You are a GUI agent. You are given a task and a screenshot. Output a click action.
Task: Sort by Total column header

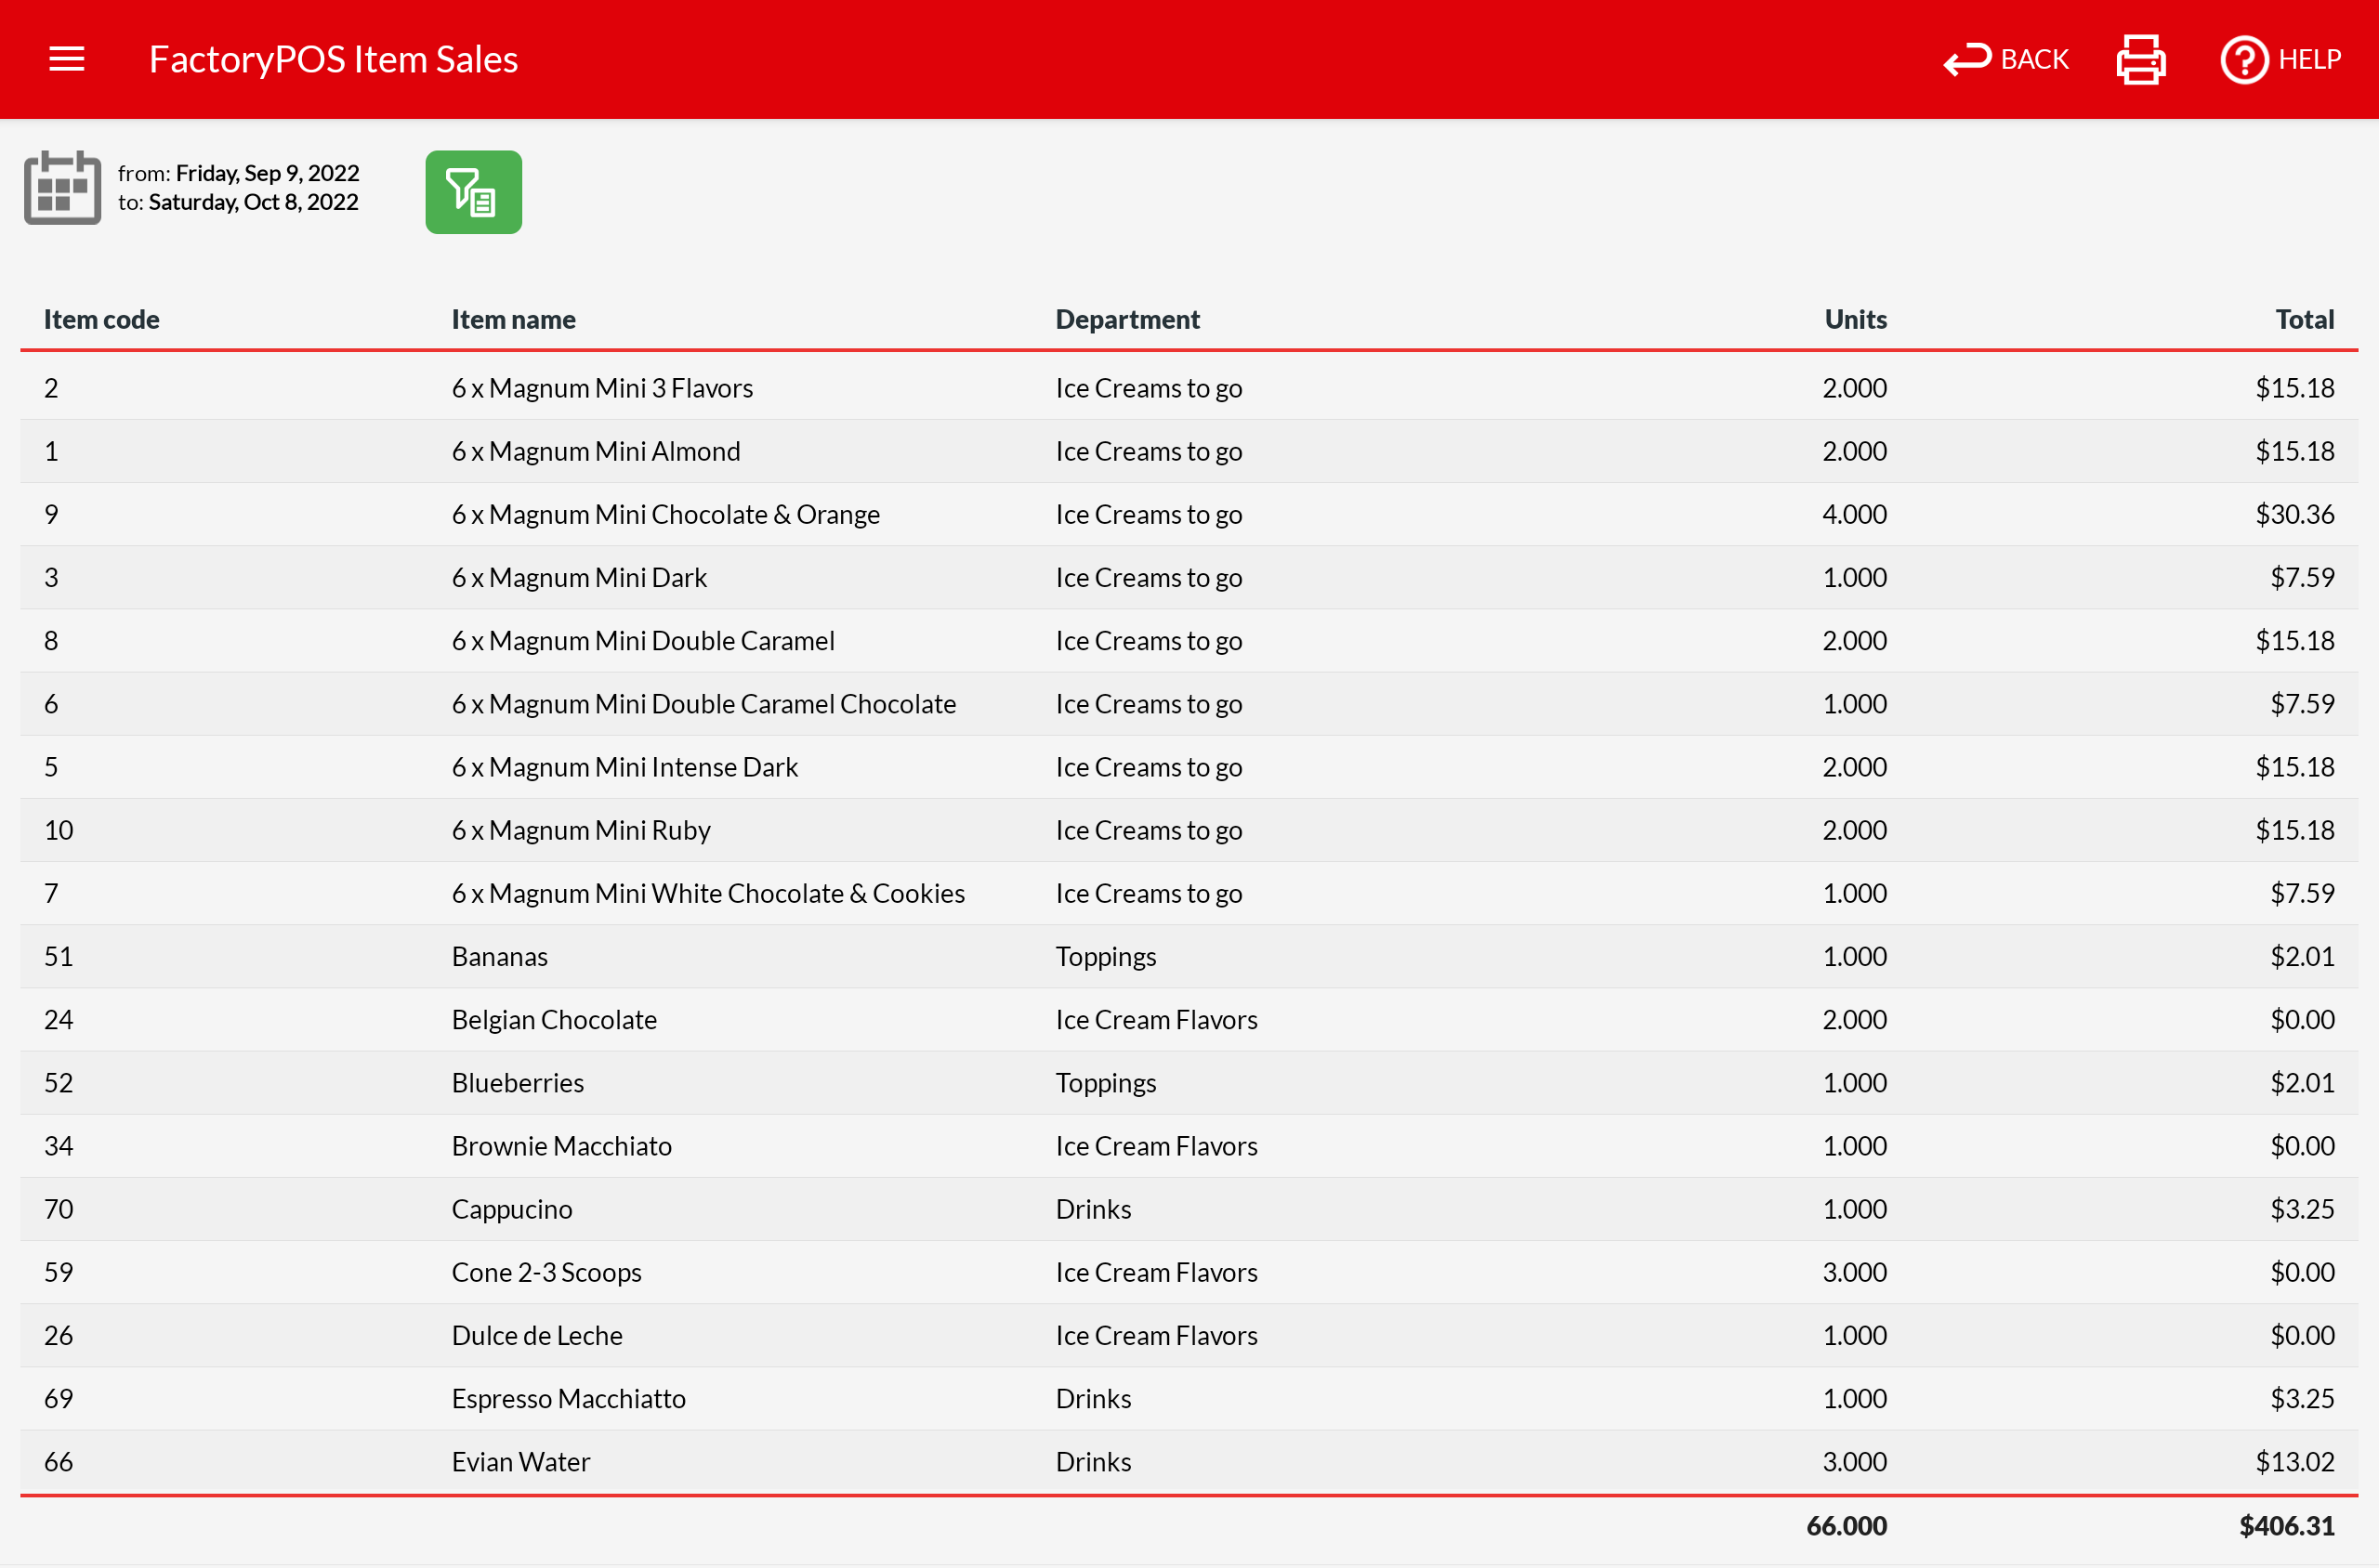(x=2304, y=319)
